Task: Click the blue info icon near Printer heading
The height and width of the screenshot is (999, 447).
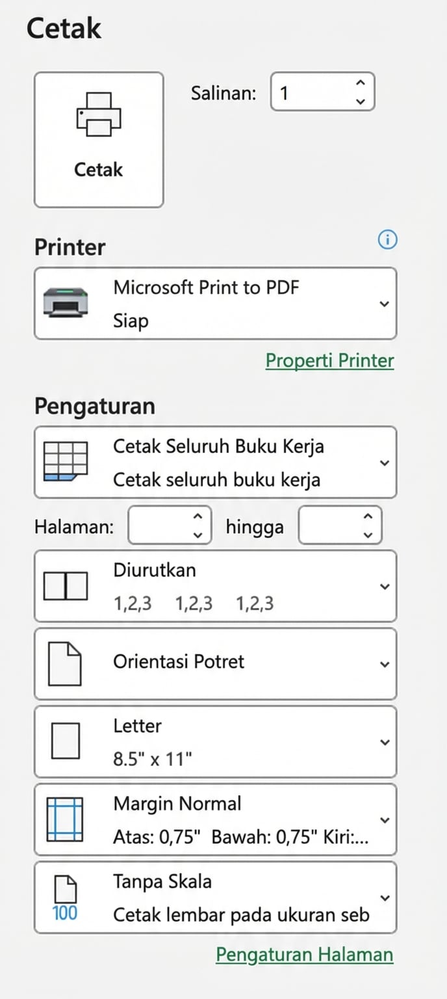Action: point(387,240)
